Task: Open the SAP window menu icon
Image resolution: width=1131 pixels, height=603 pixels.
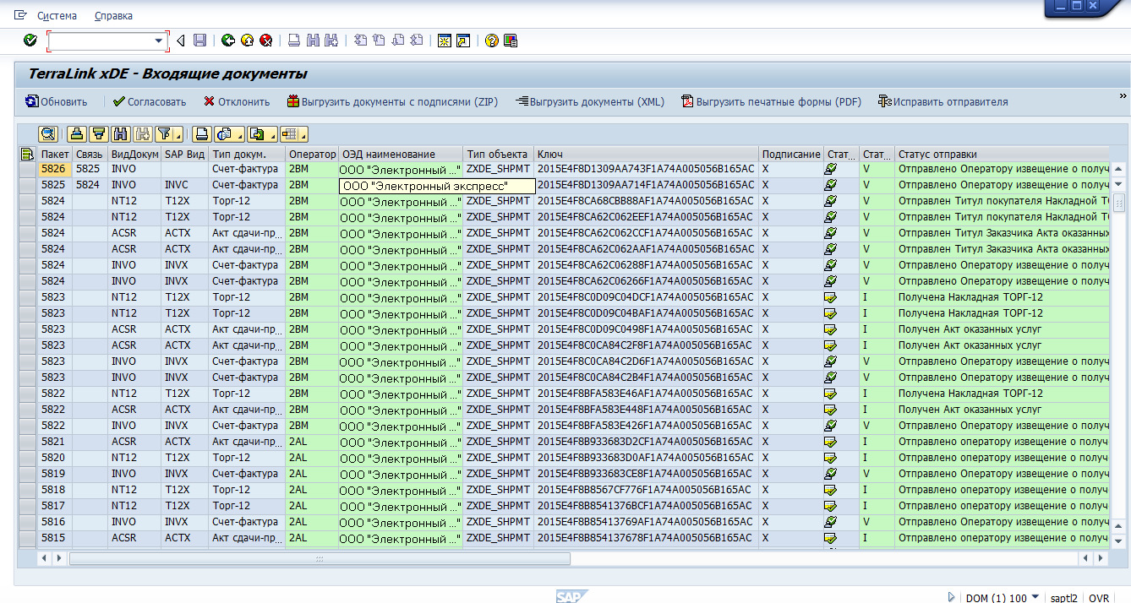Action: tap(20, 15)
